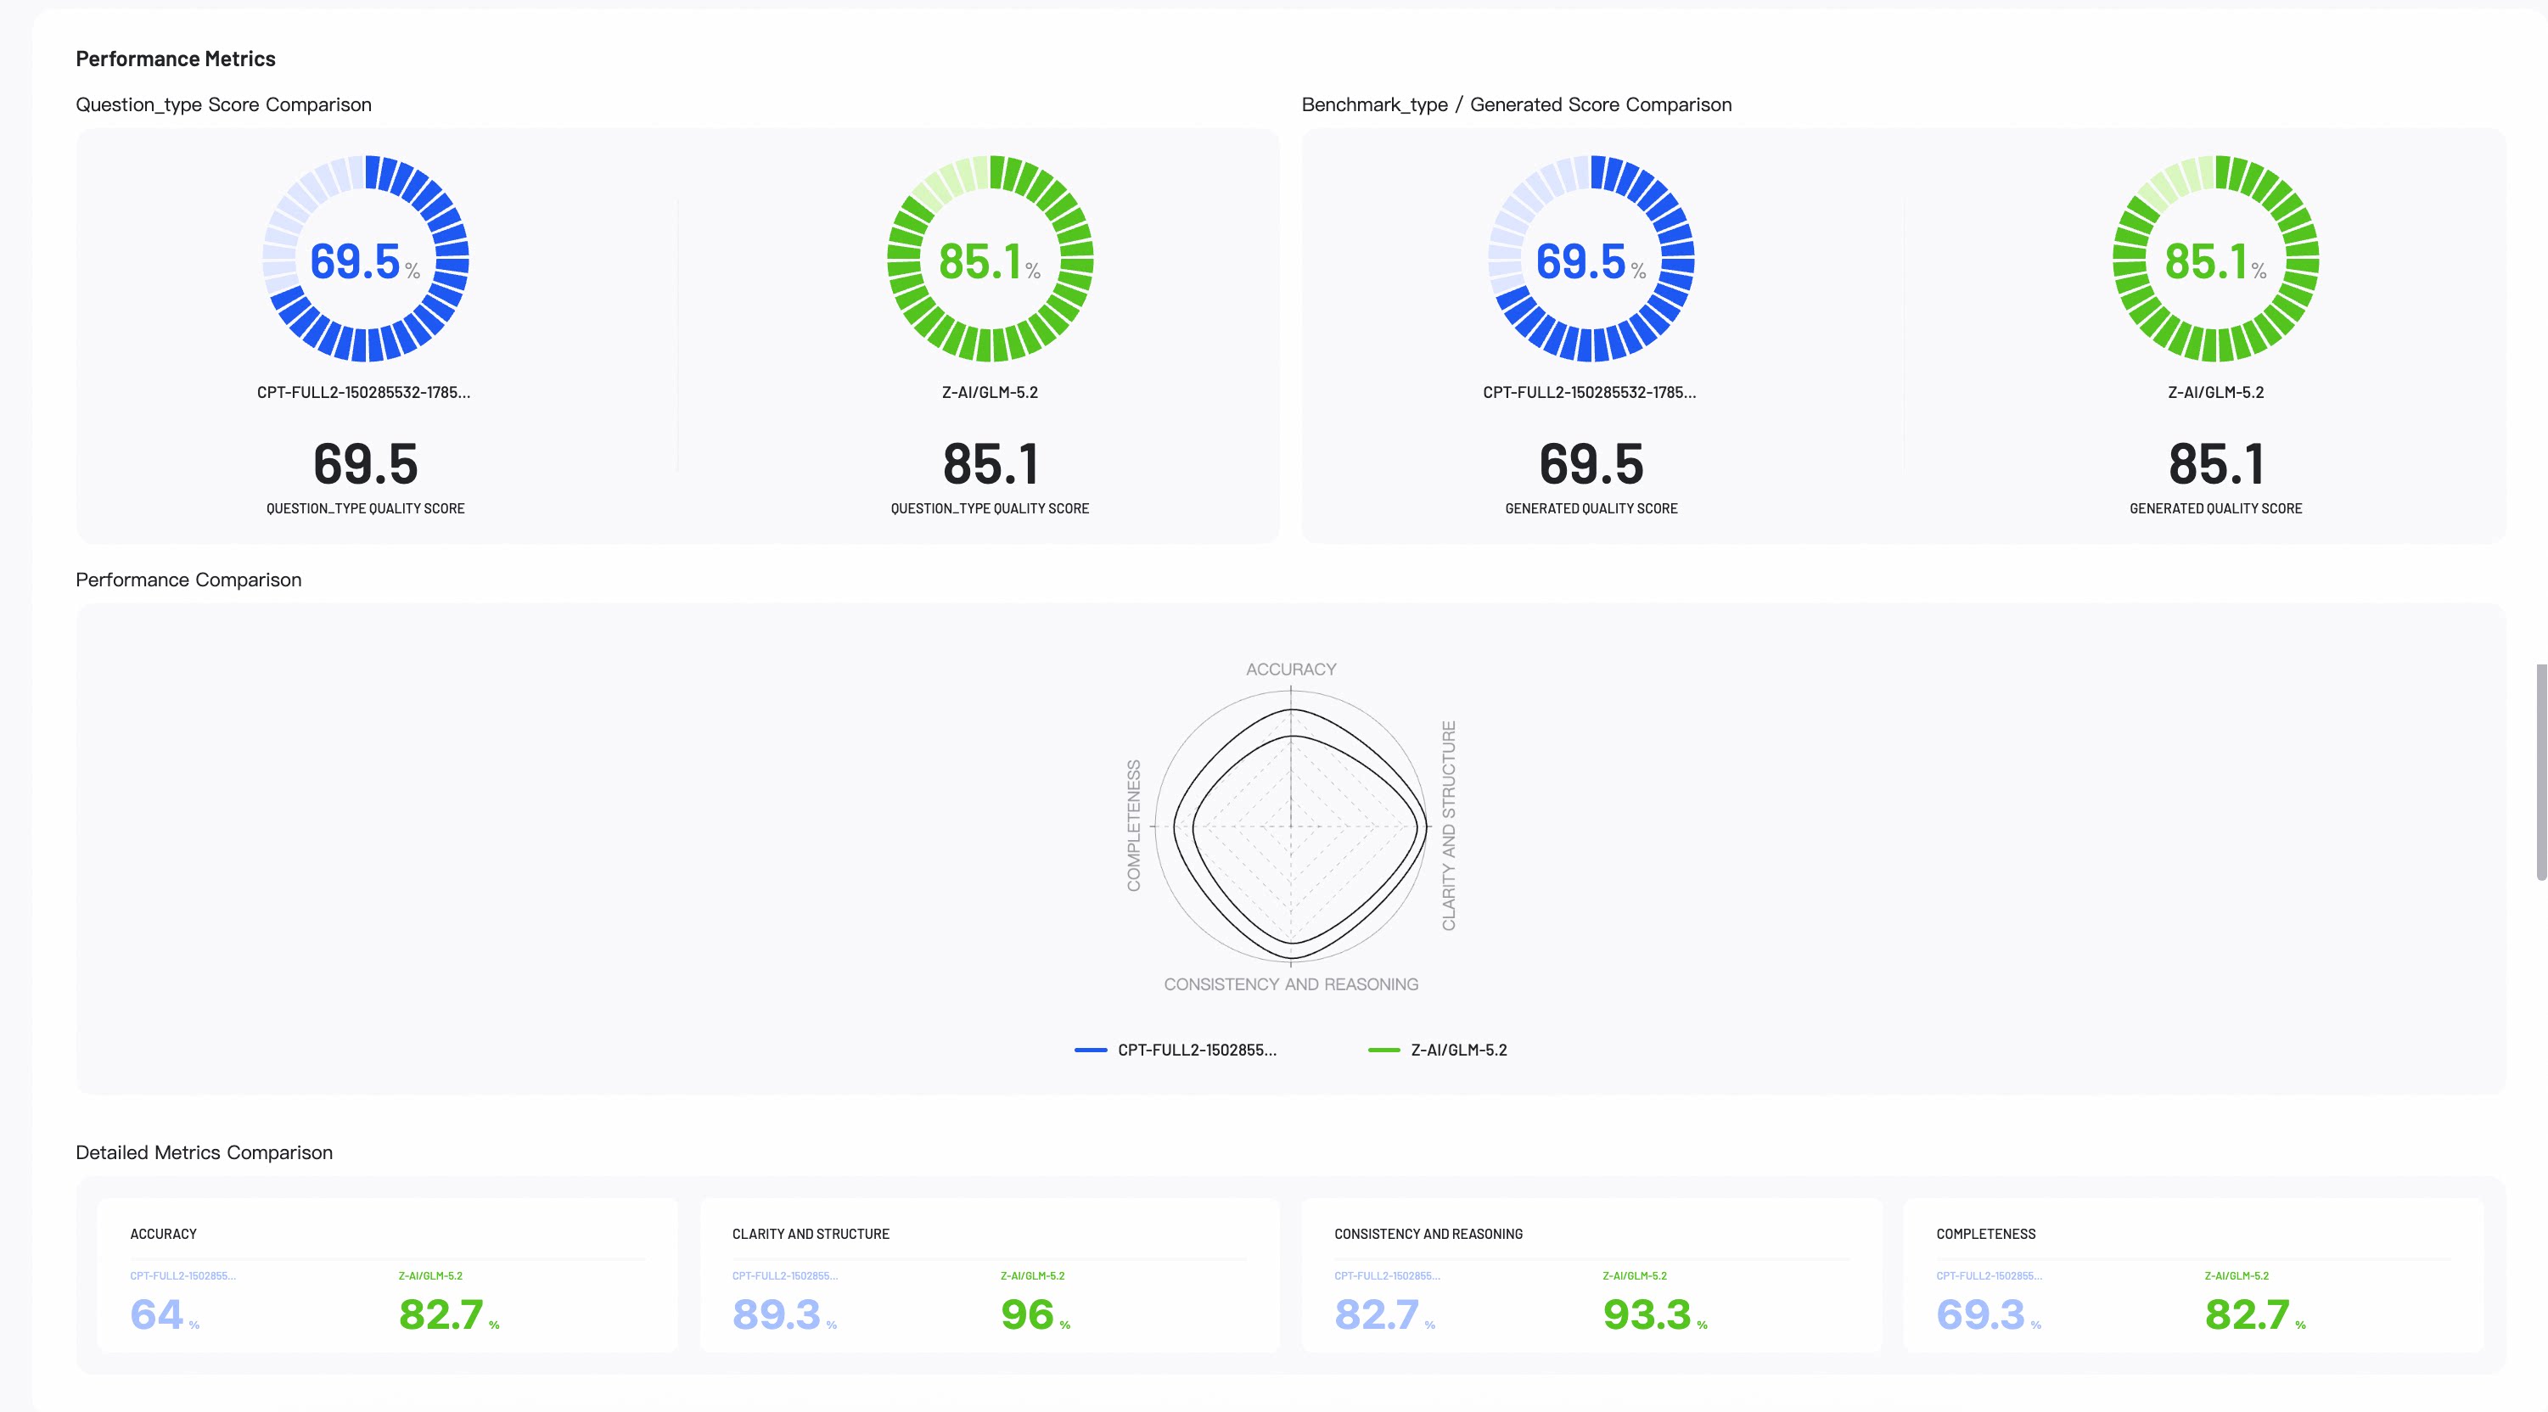Click 'Z-AI/GLM-5.2' label in Question_type panel
Viewport: 2548px width, 1412px height.
pos(991,393)
